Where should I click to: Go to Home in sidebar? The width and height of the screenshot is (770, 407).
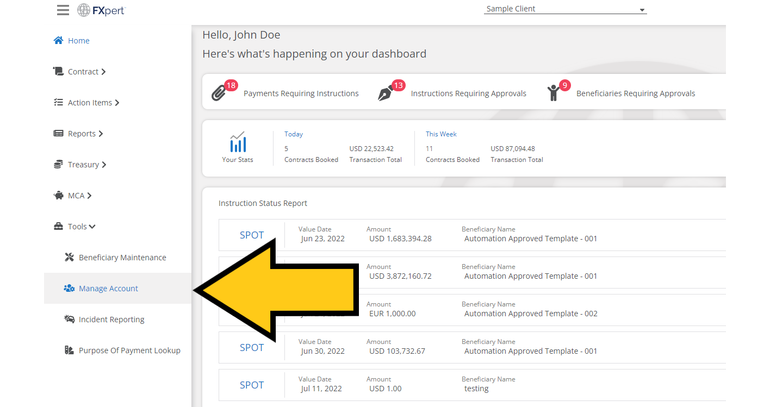79,41
